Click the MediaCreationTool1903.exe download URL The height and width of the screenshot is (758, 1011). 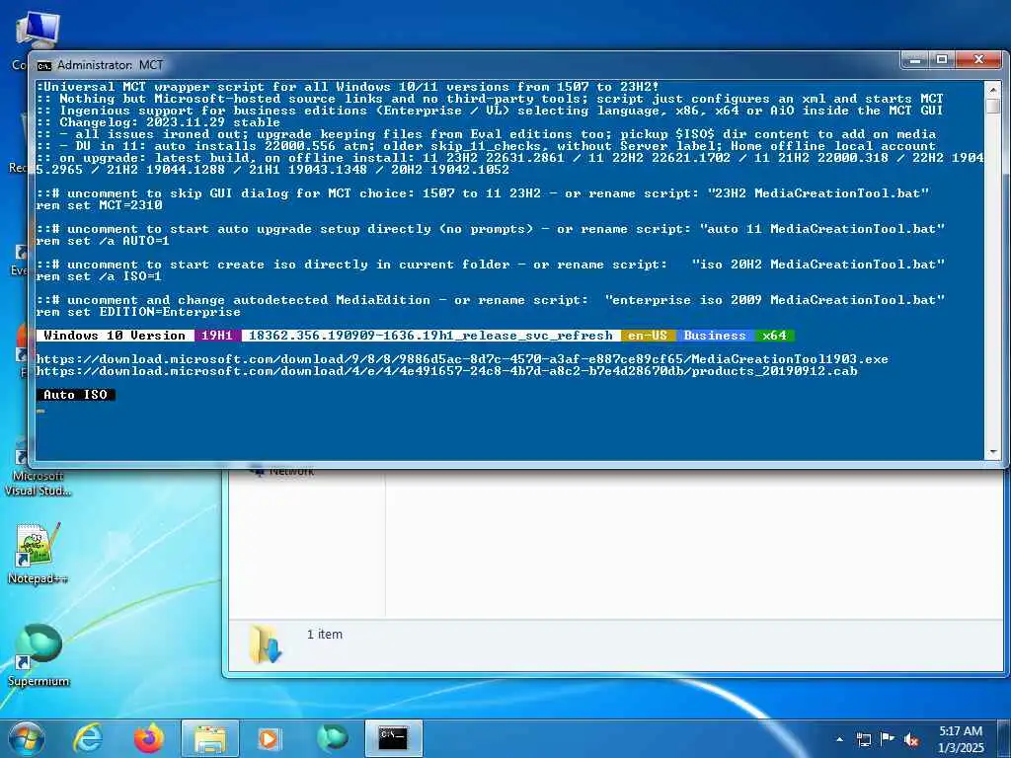click(462, 359)
